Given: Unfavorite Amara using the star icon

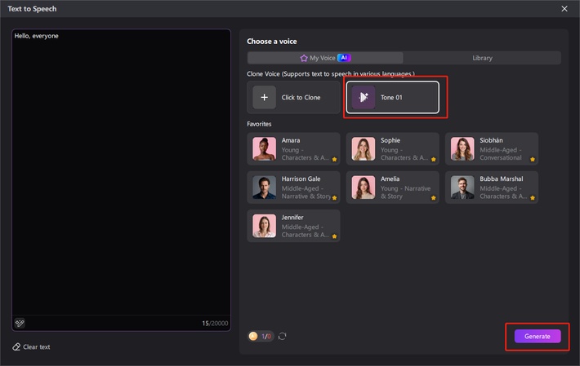Looking at the screenshot, I should click(x=334, y=159).
